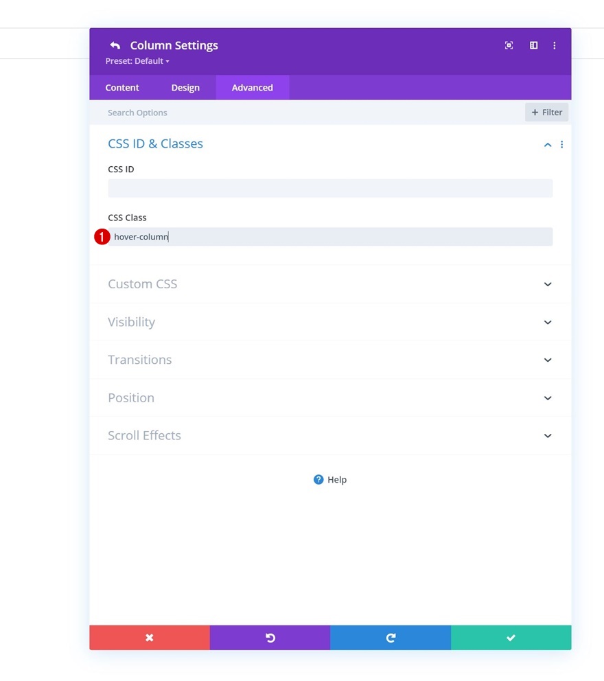Switch to the Design tab
604x681 pixels.
[185, 88]
